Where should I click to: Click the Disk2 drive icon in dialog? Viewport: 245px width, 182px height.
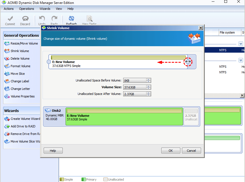pos(48,110)
